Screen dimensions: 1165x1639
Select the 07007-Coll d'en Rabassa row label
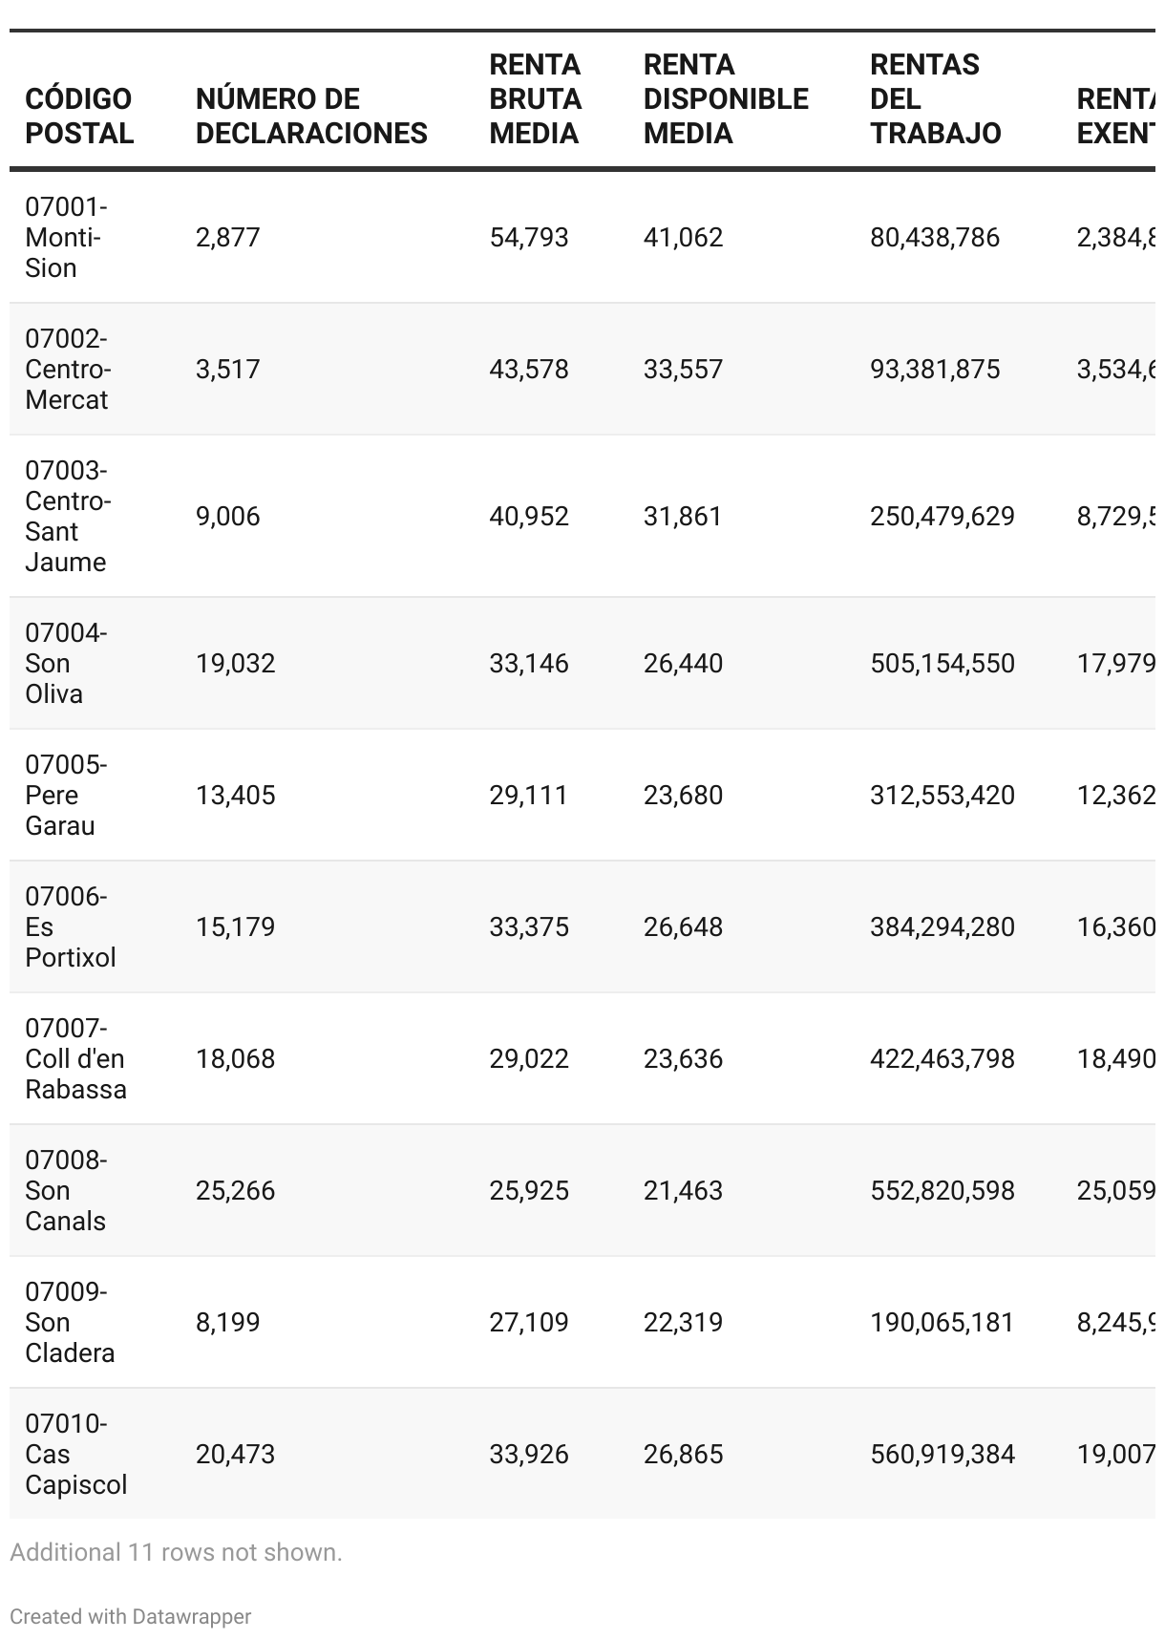tap(75, 1058)
